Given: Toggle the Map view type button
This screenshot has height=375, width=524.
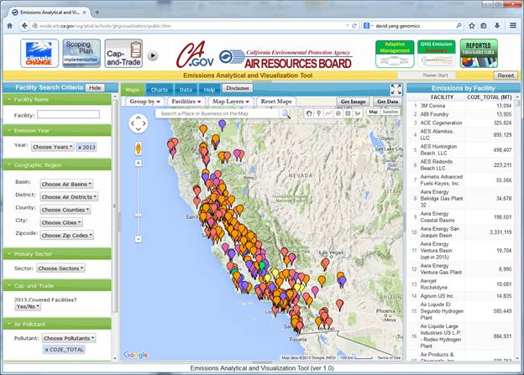Looking at the screenshot, I should 374,112.
